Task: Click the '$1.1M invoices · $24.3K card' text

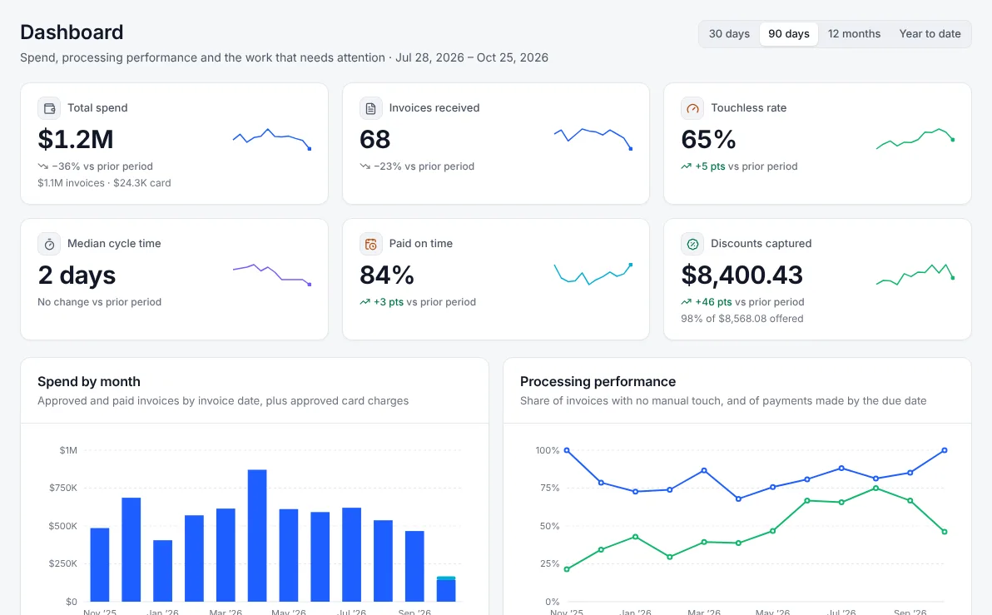Action: pos(104,183)
